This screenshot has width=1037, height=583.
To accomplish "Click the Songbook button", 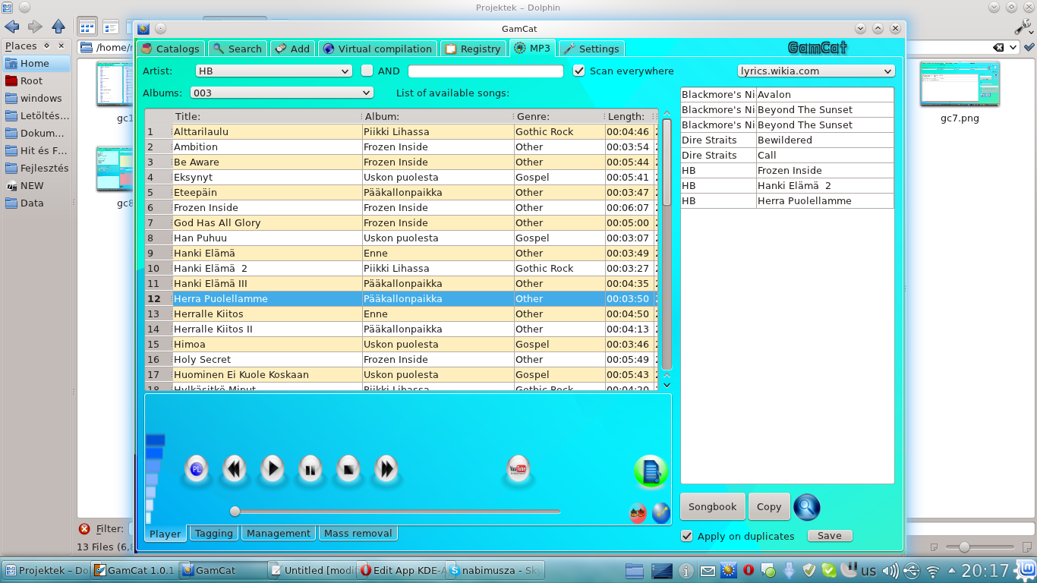I will pos(712,506).
